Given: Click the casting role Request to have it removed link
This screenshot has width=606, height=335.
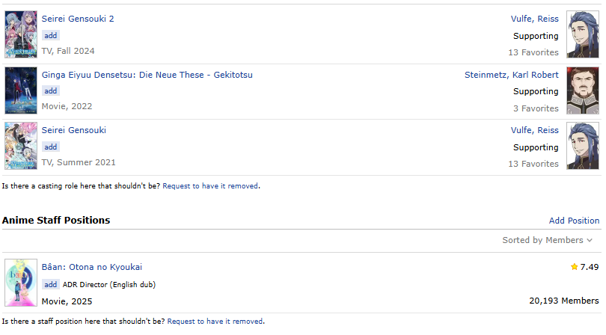Looking at the screenshot, I should 210,186.
